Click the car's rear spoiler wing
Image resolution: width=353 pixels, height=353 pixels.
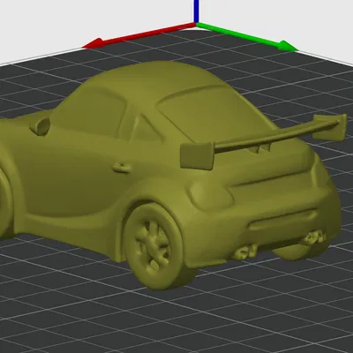pyautogui.click(x=263, y=142)
